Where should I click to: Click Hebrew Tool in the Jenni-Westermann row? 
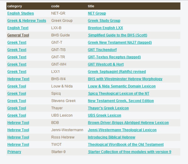pos(18,130)
